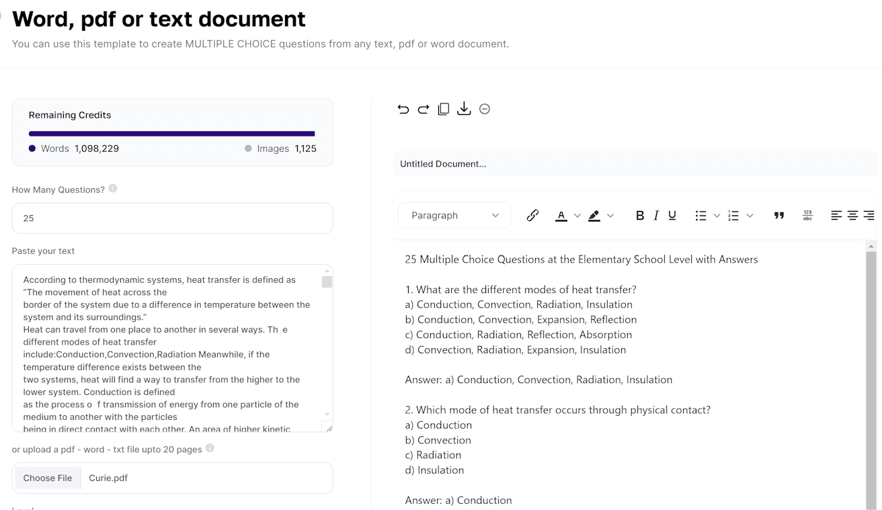Apply a bulleted list
Screen dimensions: 882x510
(x=702, y=215)
